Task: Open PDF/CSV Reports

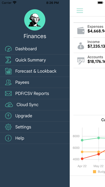Action: (x=35, y=93)
